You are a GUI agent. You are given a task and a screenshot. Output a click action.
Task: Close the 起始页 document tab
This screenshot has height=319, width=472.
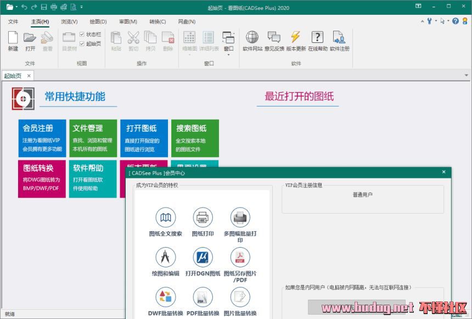29,76
